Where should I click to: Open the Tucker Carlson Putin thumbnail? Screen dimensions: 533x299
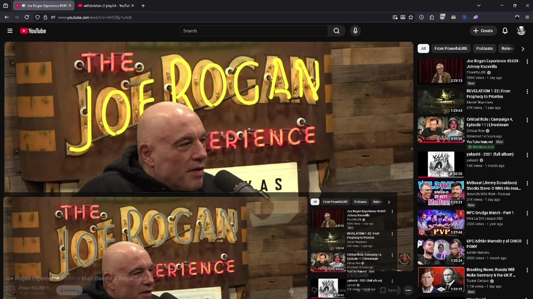[441, 279]
